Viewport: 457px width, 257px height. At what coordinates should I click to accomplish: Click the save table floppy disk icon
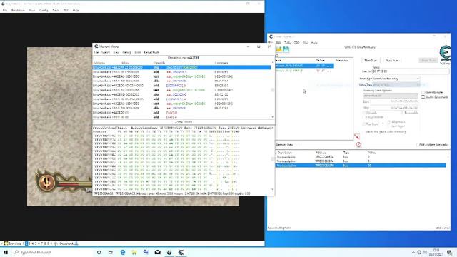click(286, 49)
